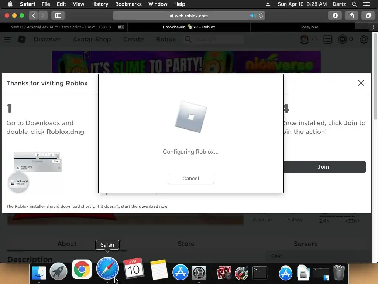Open the Create page
The image size is (378, 284).
(133, 39)
